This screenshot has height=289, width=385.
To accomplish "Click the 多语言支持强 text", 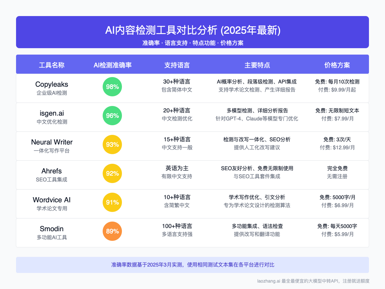I will point(177,234).
